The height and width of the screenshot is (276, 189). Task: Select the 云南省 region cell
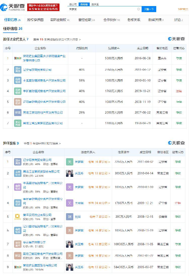pos(163,217)
